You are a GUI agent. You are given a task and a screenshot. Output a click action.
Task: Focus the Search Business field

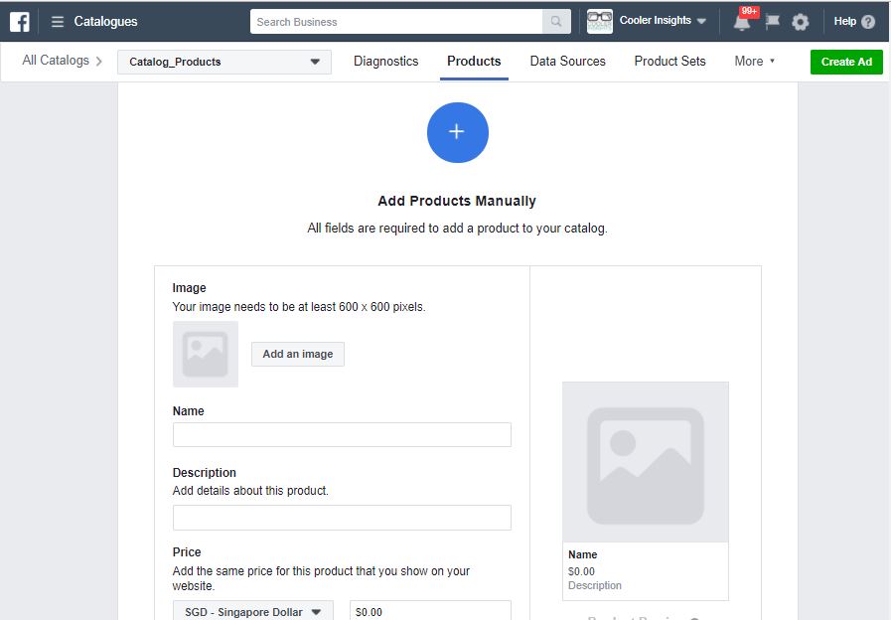(396, 22)
